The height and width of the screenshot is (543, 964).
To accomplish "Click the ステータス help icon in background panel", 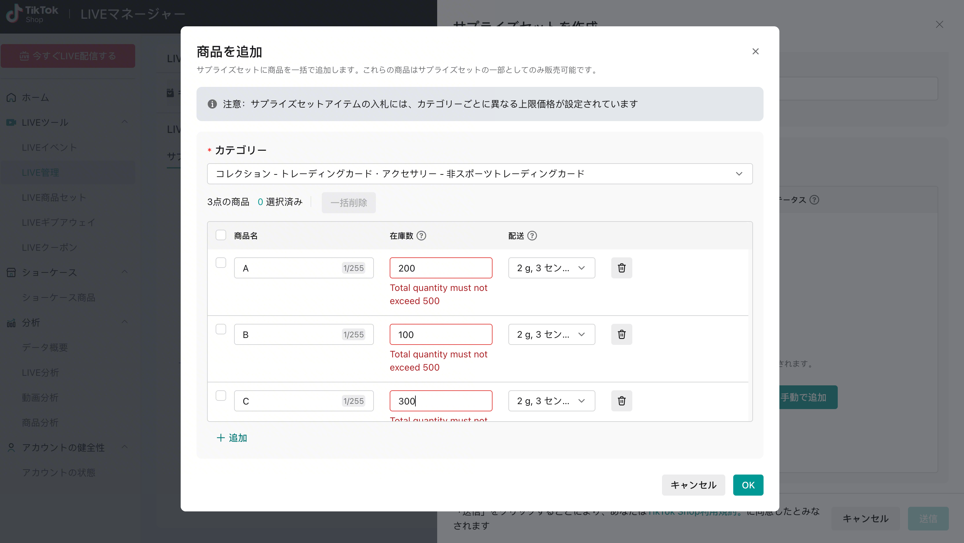I will pyautogui.click(x=814, y=200).
